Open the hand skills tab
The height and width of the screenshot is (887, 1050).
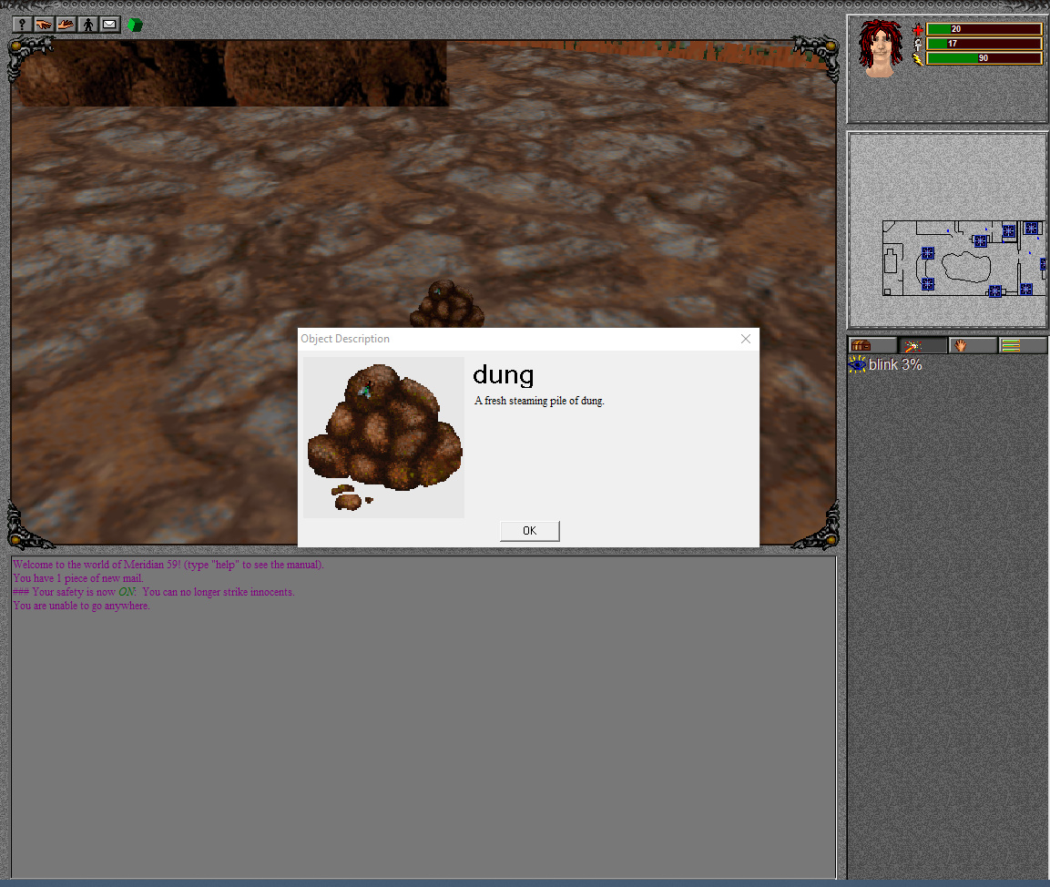(972, 345)
